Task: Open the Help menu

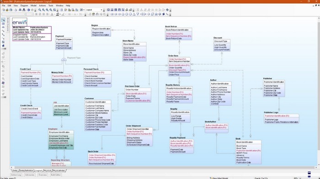Action: click(x=68, y=5)
